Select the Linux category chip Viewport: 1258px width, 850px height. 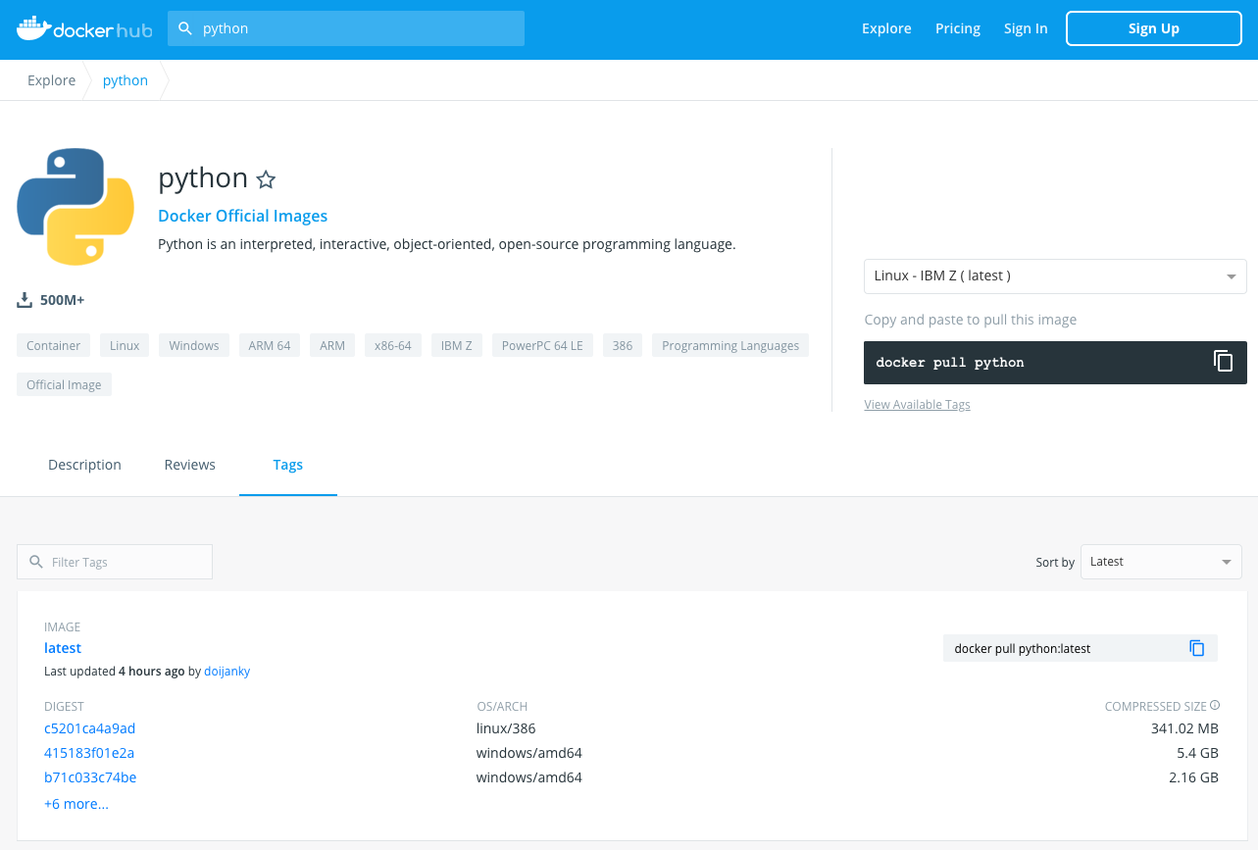pyautogui.click(x=124, y=345)
